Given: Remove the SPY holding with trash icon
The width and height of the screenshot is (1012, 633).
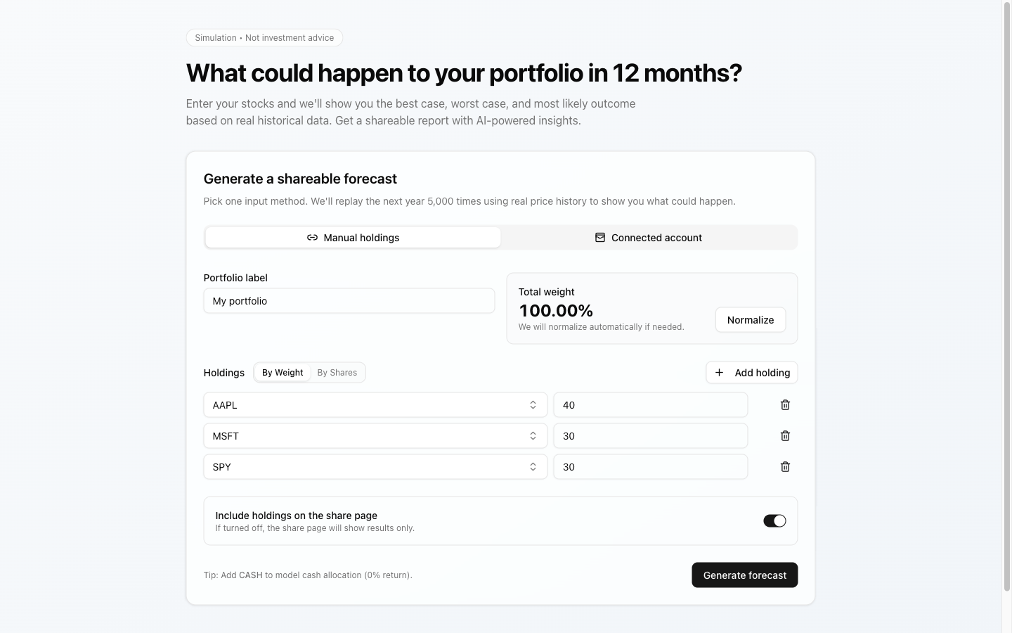Looking at the screenshot, I should 785,466.
